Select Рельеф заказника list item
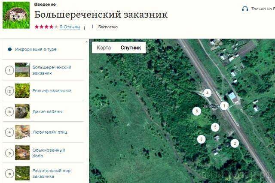 [43, 90]
